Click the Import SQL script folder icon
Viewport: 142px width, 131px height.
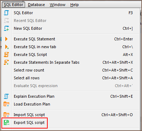(6, 115)
